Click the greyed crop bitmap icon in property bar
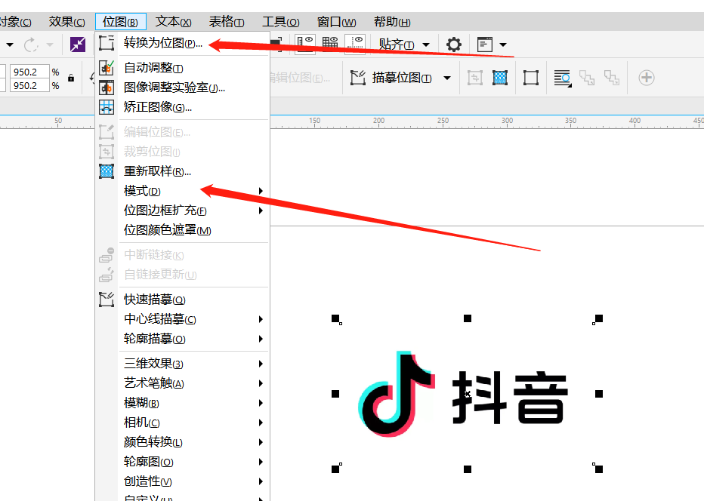The height and width of the screenshot is (501, 704). (474, 78)
